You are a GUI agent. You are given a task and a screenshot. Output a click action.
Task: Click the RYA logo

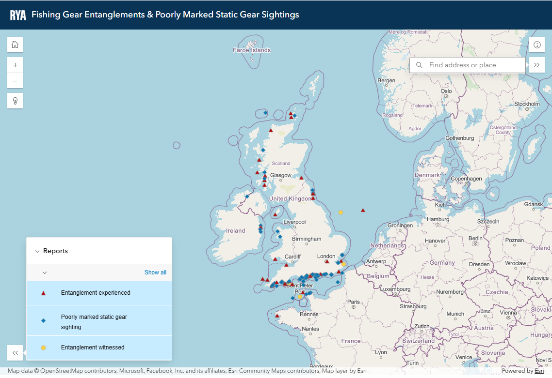click(x=18, y=15)
